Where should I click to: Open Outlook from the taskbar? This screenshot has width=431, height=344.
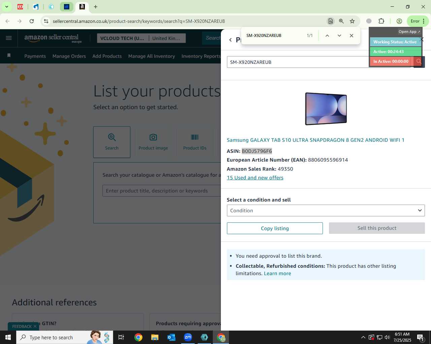[x=171, y=337]
